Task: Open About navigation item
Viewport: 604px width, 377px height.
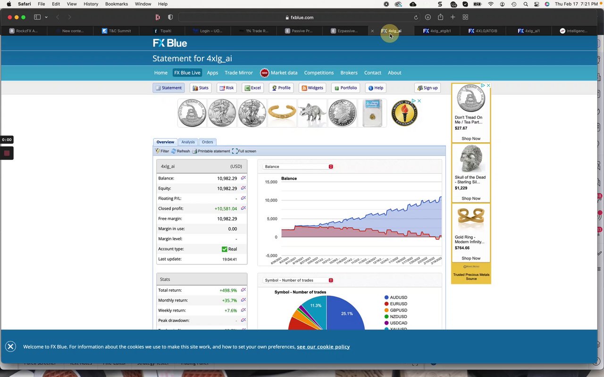Action: (394, 73)
